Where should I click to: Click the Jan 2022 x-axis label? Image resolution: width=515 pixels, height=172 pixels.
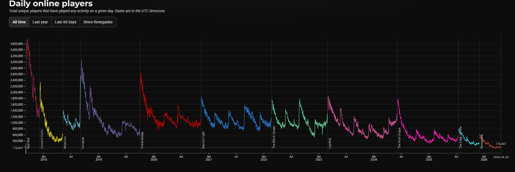tap(264, 158)
